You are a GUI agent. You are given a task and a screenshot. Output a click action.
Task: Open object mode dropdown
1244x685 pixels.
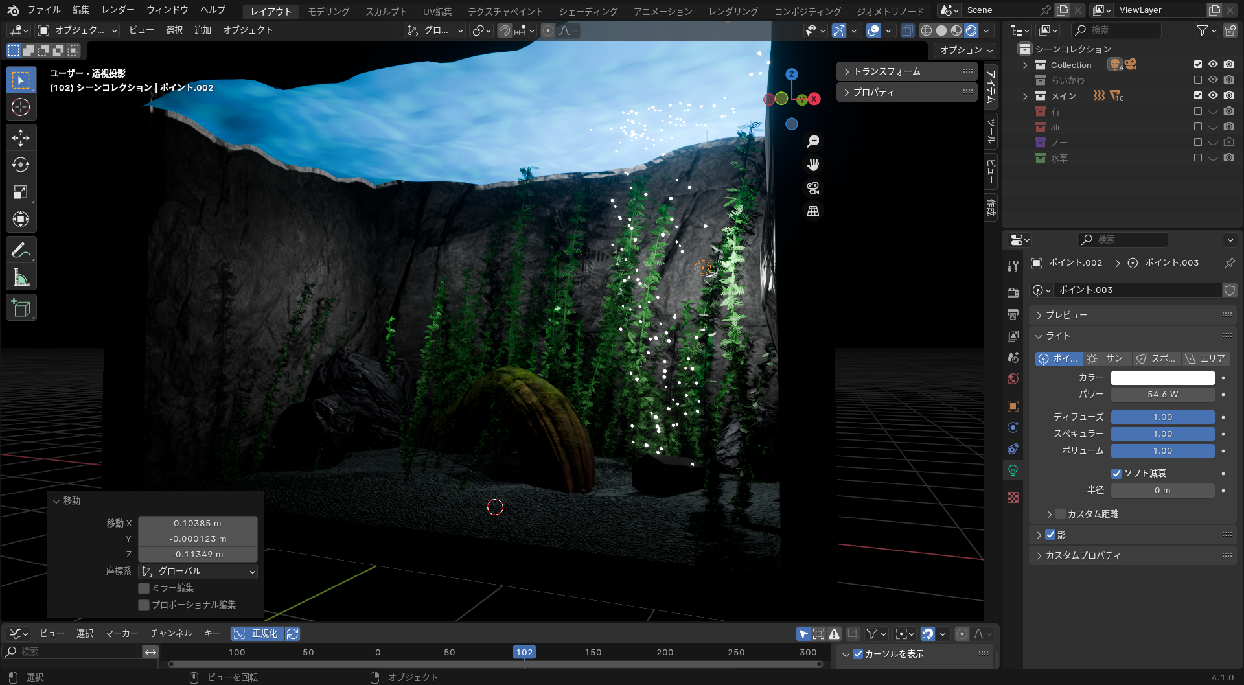[x=78, y=30]
